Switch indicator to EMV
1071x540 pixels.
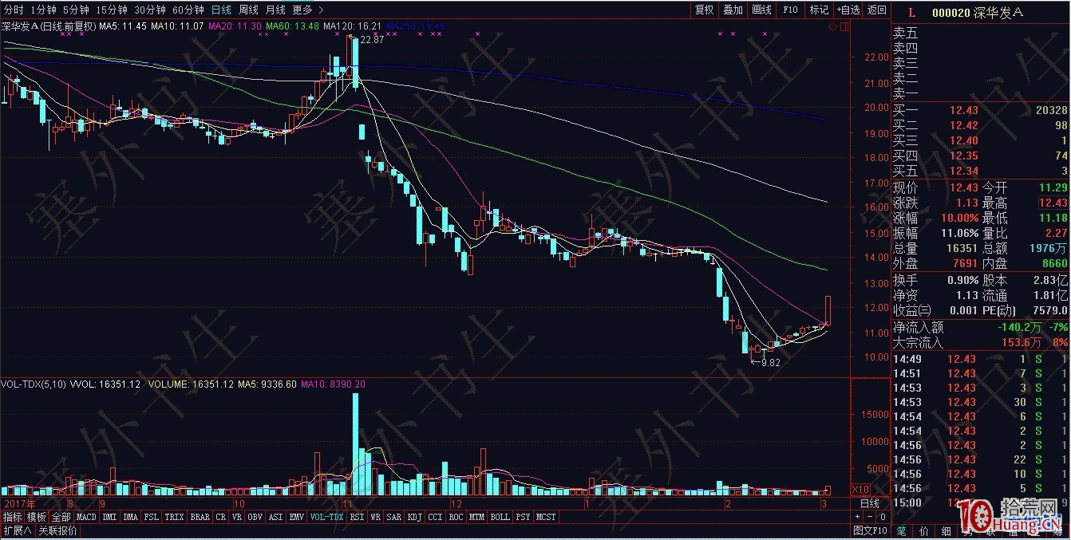coord(297,517)
